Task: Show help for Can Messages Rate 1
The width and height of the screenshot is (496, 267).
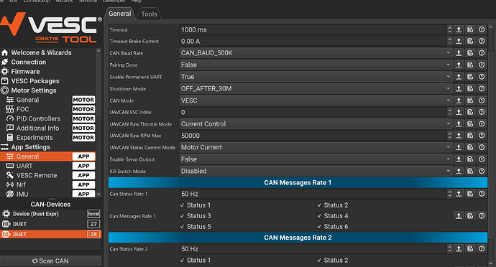Action: point(482,216)
